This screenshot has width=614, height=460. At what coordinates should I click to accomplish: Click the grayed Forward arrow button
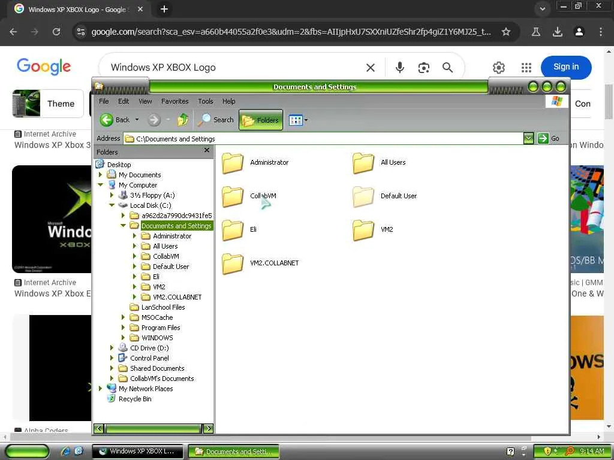point(154,120)
